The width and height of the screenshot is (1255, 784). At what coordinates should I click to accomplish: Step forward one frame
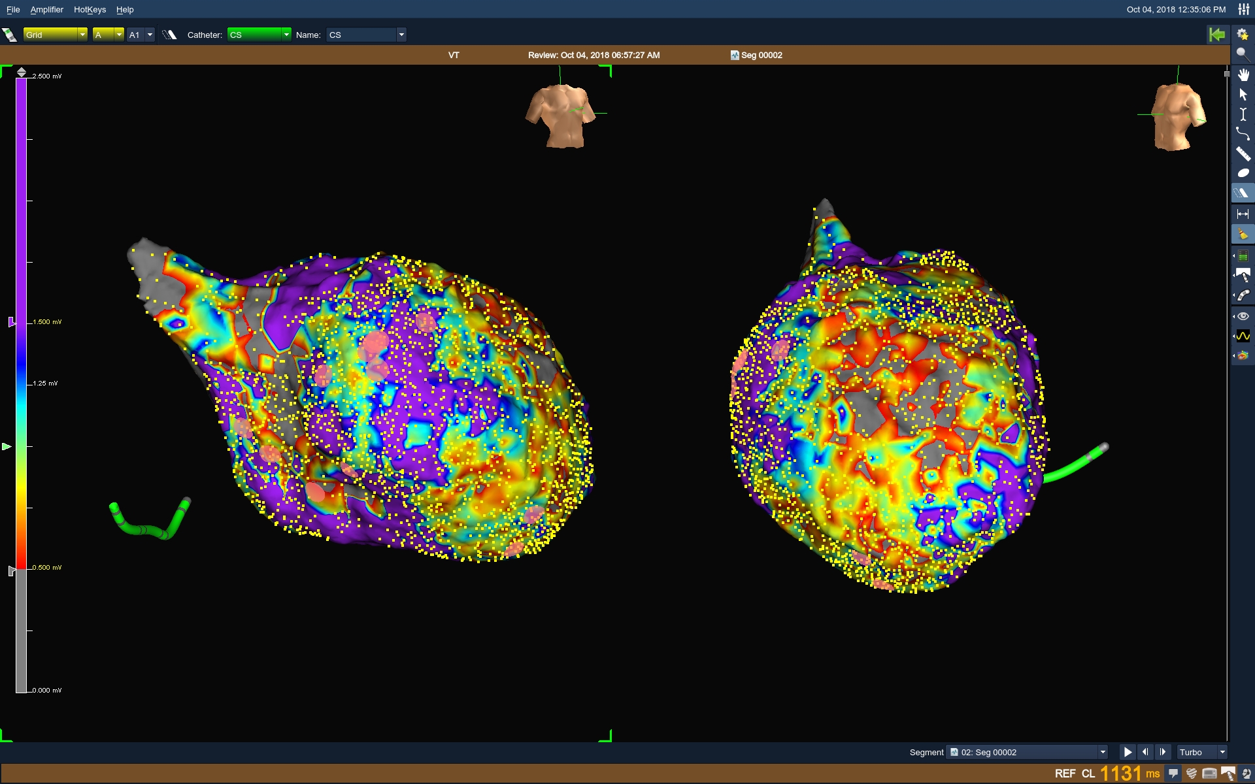pos(1162,752)
